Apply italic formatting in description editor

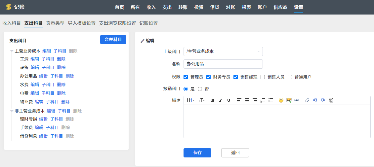pos(221,100)
